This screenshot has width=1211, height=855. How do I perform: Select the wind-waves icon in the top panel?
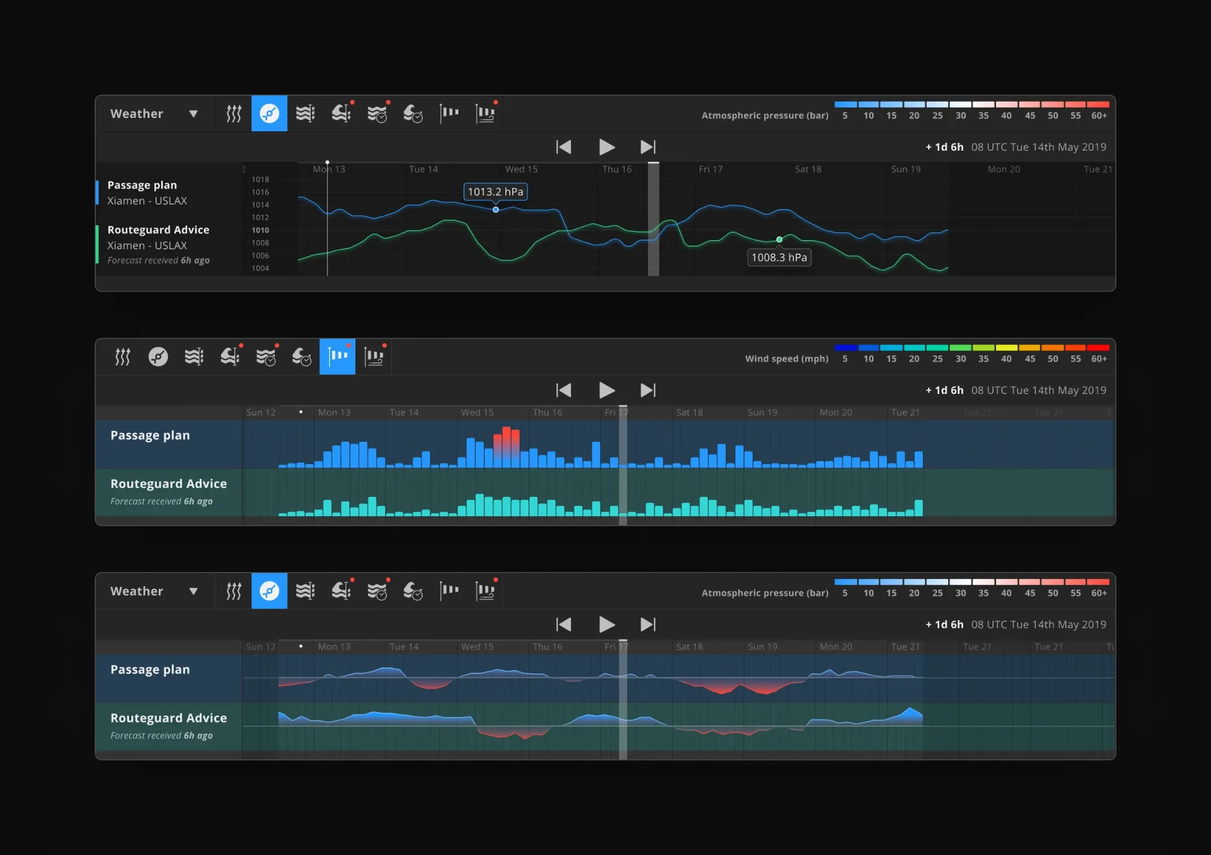click(x=305, y=114)
